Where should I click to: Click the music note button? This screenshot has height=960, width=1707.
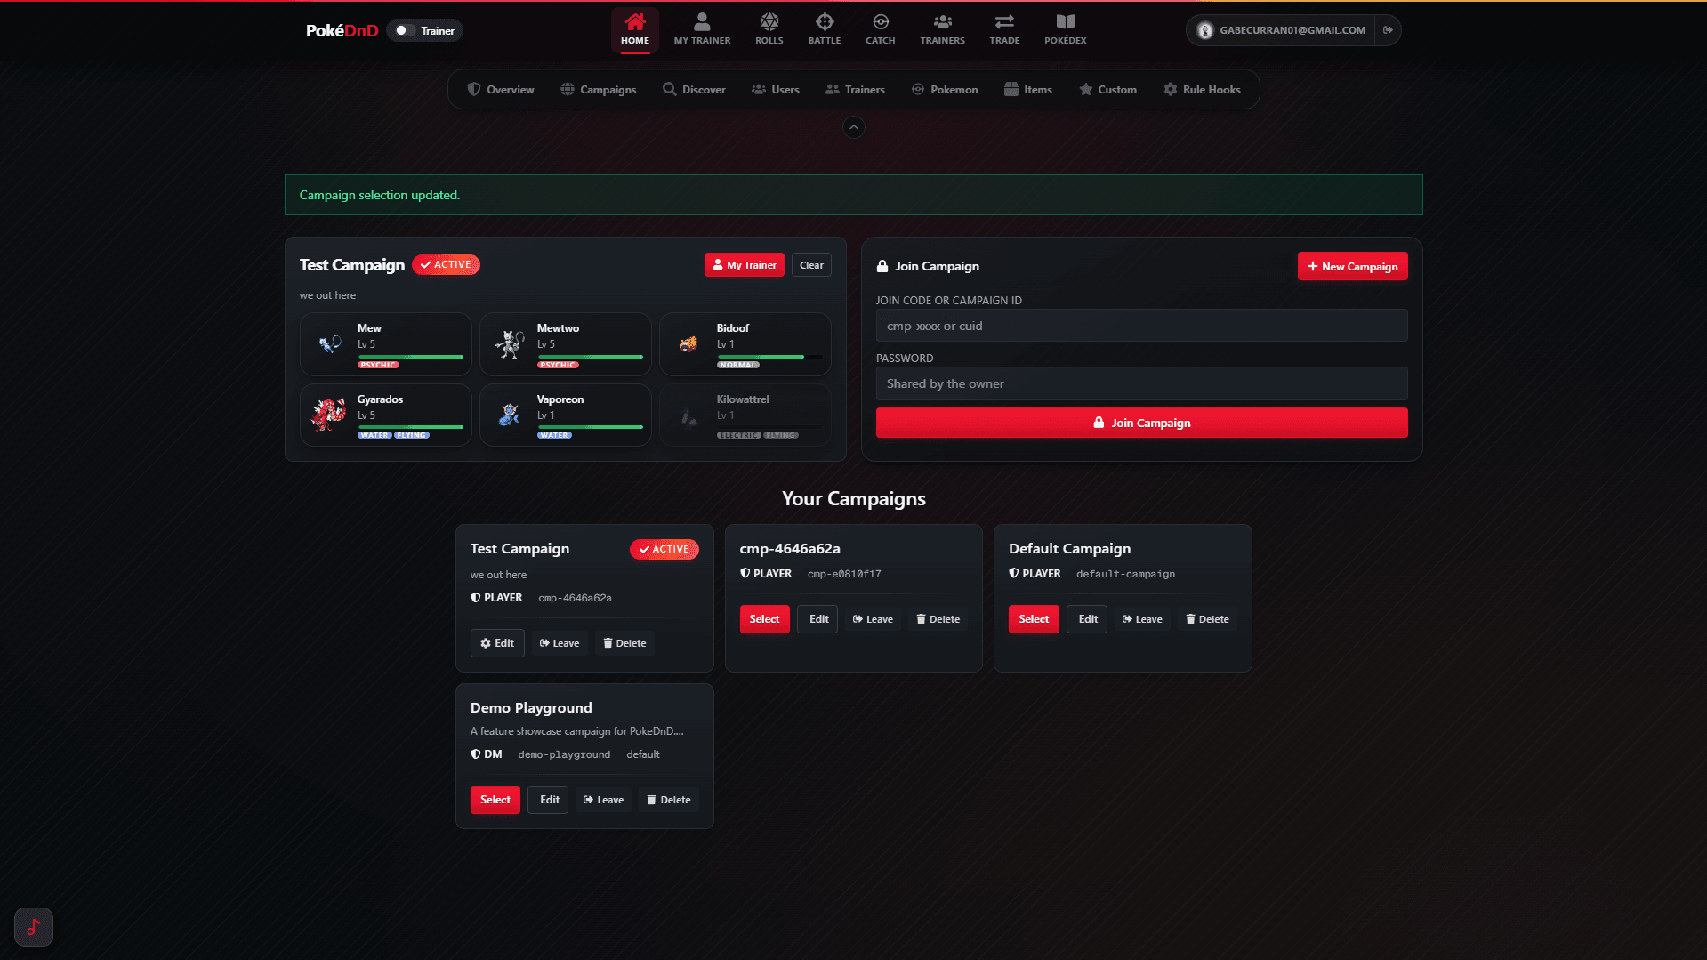(x=34, y=927)
